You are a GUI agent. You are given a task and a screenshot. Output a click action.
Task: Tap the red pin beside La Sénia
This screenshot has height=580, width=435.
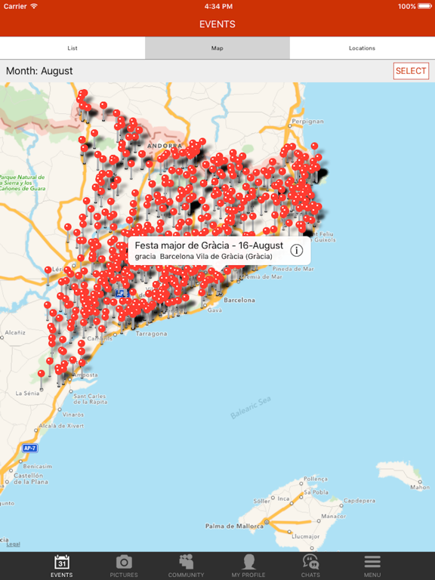click(x=42, y=374)
